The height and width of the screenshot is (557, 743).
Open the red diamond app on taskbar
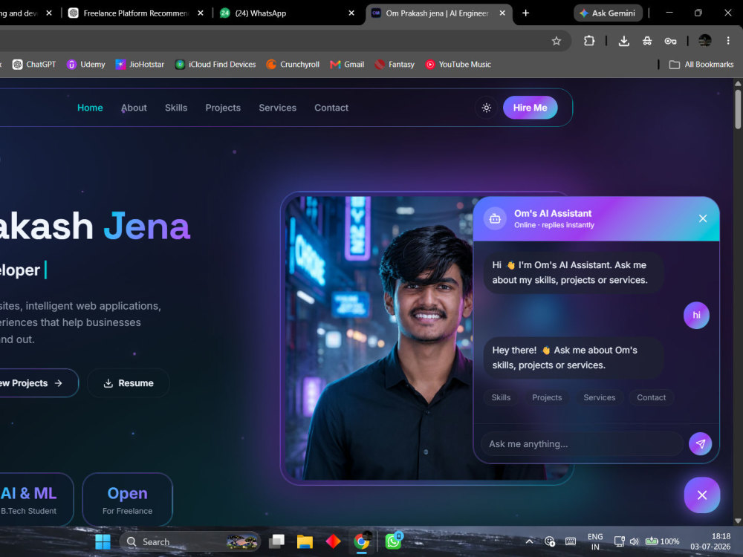[x=333, y=541]
